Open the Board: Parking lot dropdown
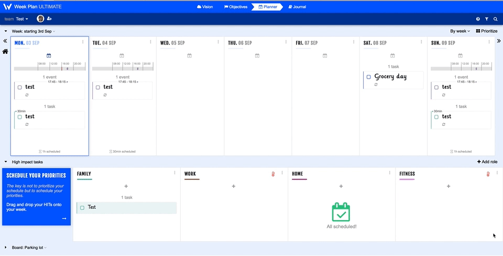The width and height of the screenshot is (503, 256). coord(29,248)
